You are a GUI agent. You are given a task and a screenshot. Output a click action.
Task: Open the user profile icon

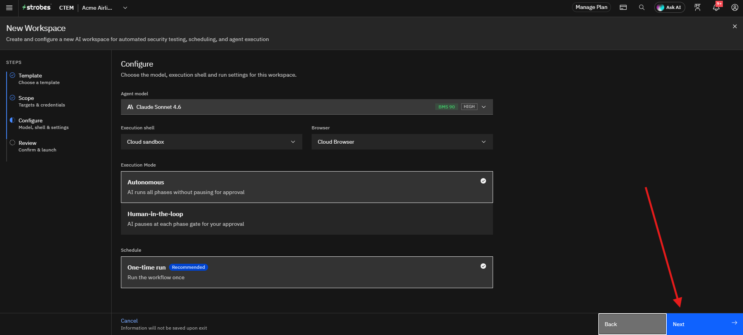click(x=735, y=7)
